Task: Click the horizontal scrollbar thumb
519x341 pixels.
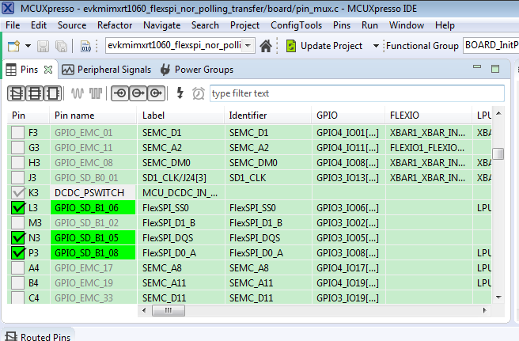Action: coord(169,311)
